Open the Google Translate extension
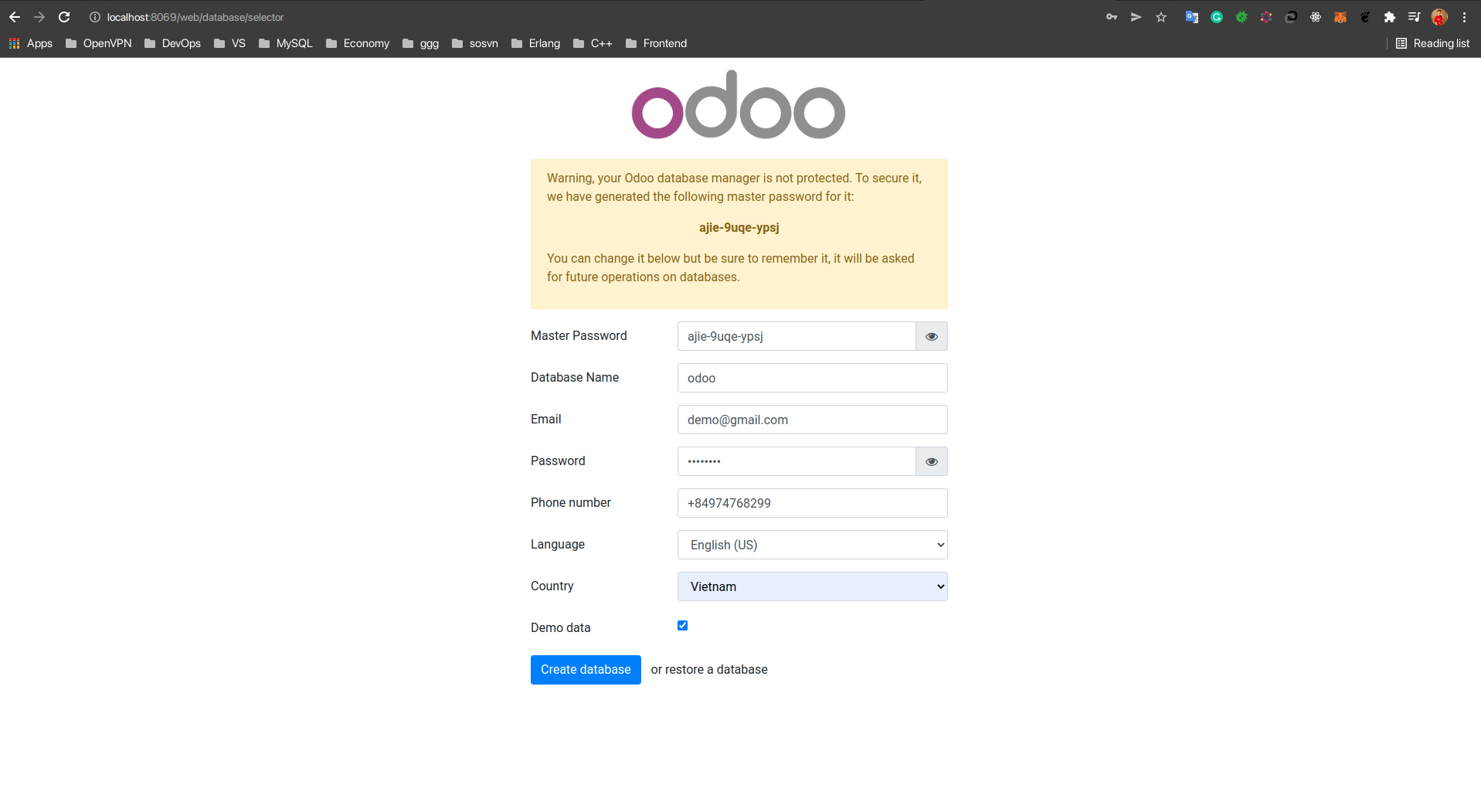Image resolution: width=1481 pixels, height=785 pixels. coord(1192,17)
